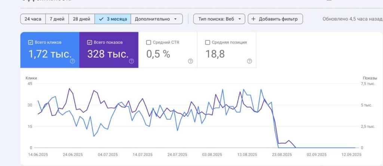The width and height of the screenshot is (383, 166).
Task: Enable the Средний CTR checkbox
Action: [148, 42]
